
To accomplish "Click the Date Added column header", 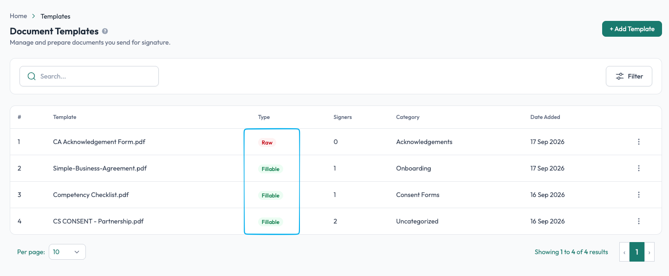I will [x=545, y=117].
